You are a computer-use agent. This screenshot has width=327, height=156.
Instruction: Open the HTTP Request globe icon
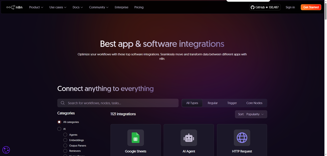click(x=242, y=138)
